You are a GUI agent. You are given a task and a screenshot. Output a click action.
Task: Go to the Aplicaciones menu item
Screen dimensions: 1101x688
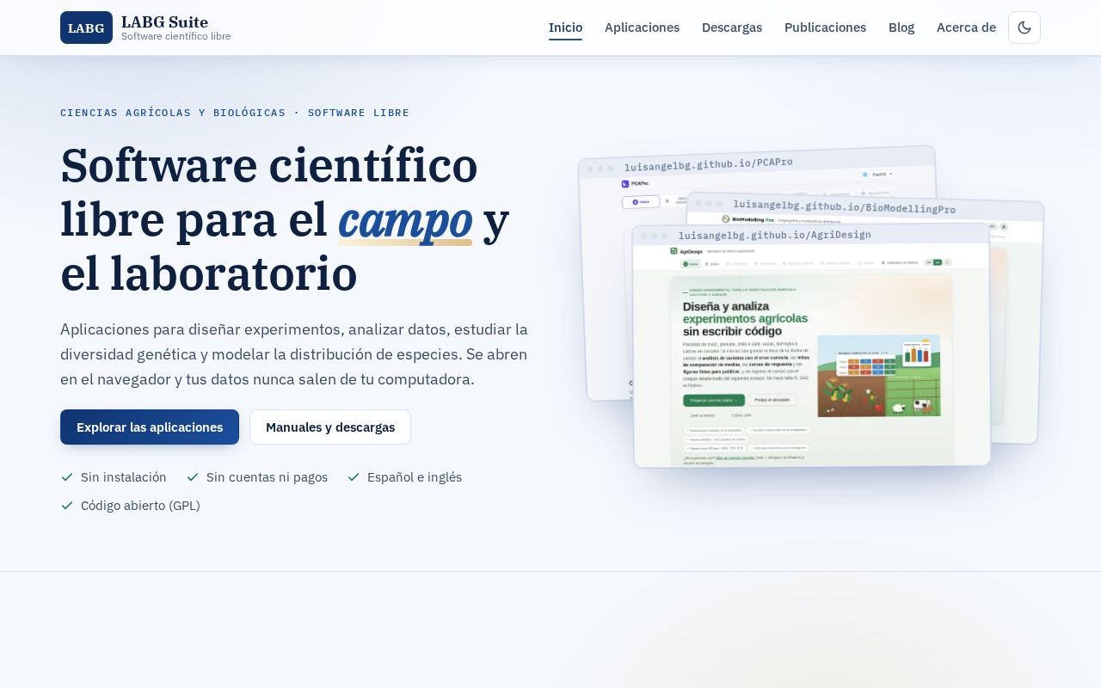click(642, 28)
